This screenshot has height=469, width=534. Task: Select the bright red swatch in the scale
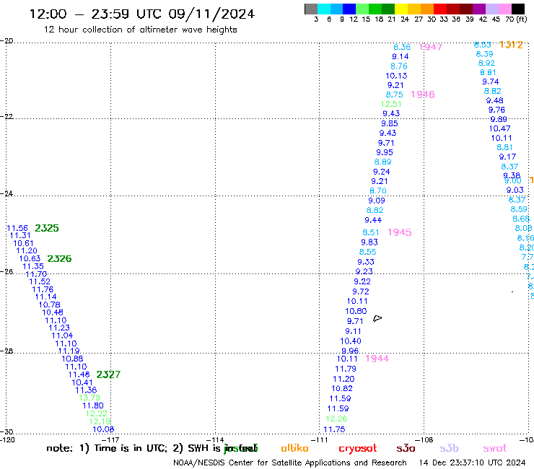[x=439, y=9]
